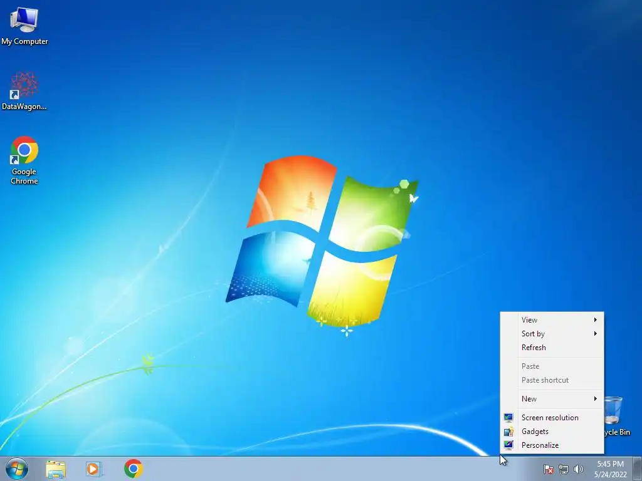This screenshot has height=481, width=642.
Task: Launch Google Chrome from the taskbar
Action: [x=134, y=468]
